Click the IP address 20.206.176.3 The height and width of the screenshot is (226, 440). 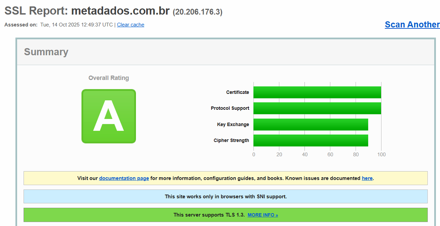tap(197, 12)
